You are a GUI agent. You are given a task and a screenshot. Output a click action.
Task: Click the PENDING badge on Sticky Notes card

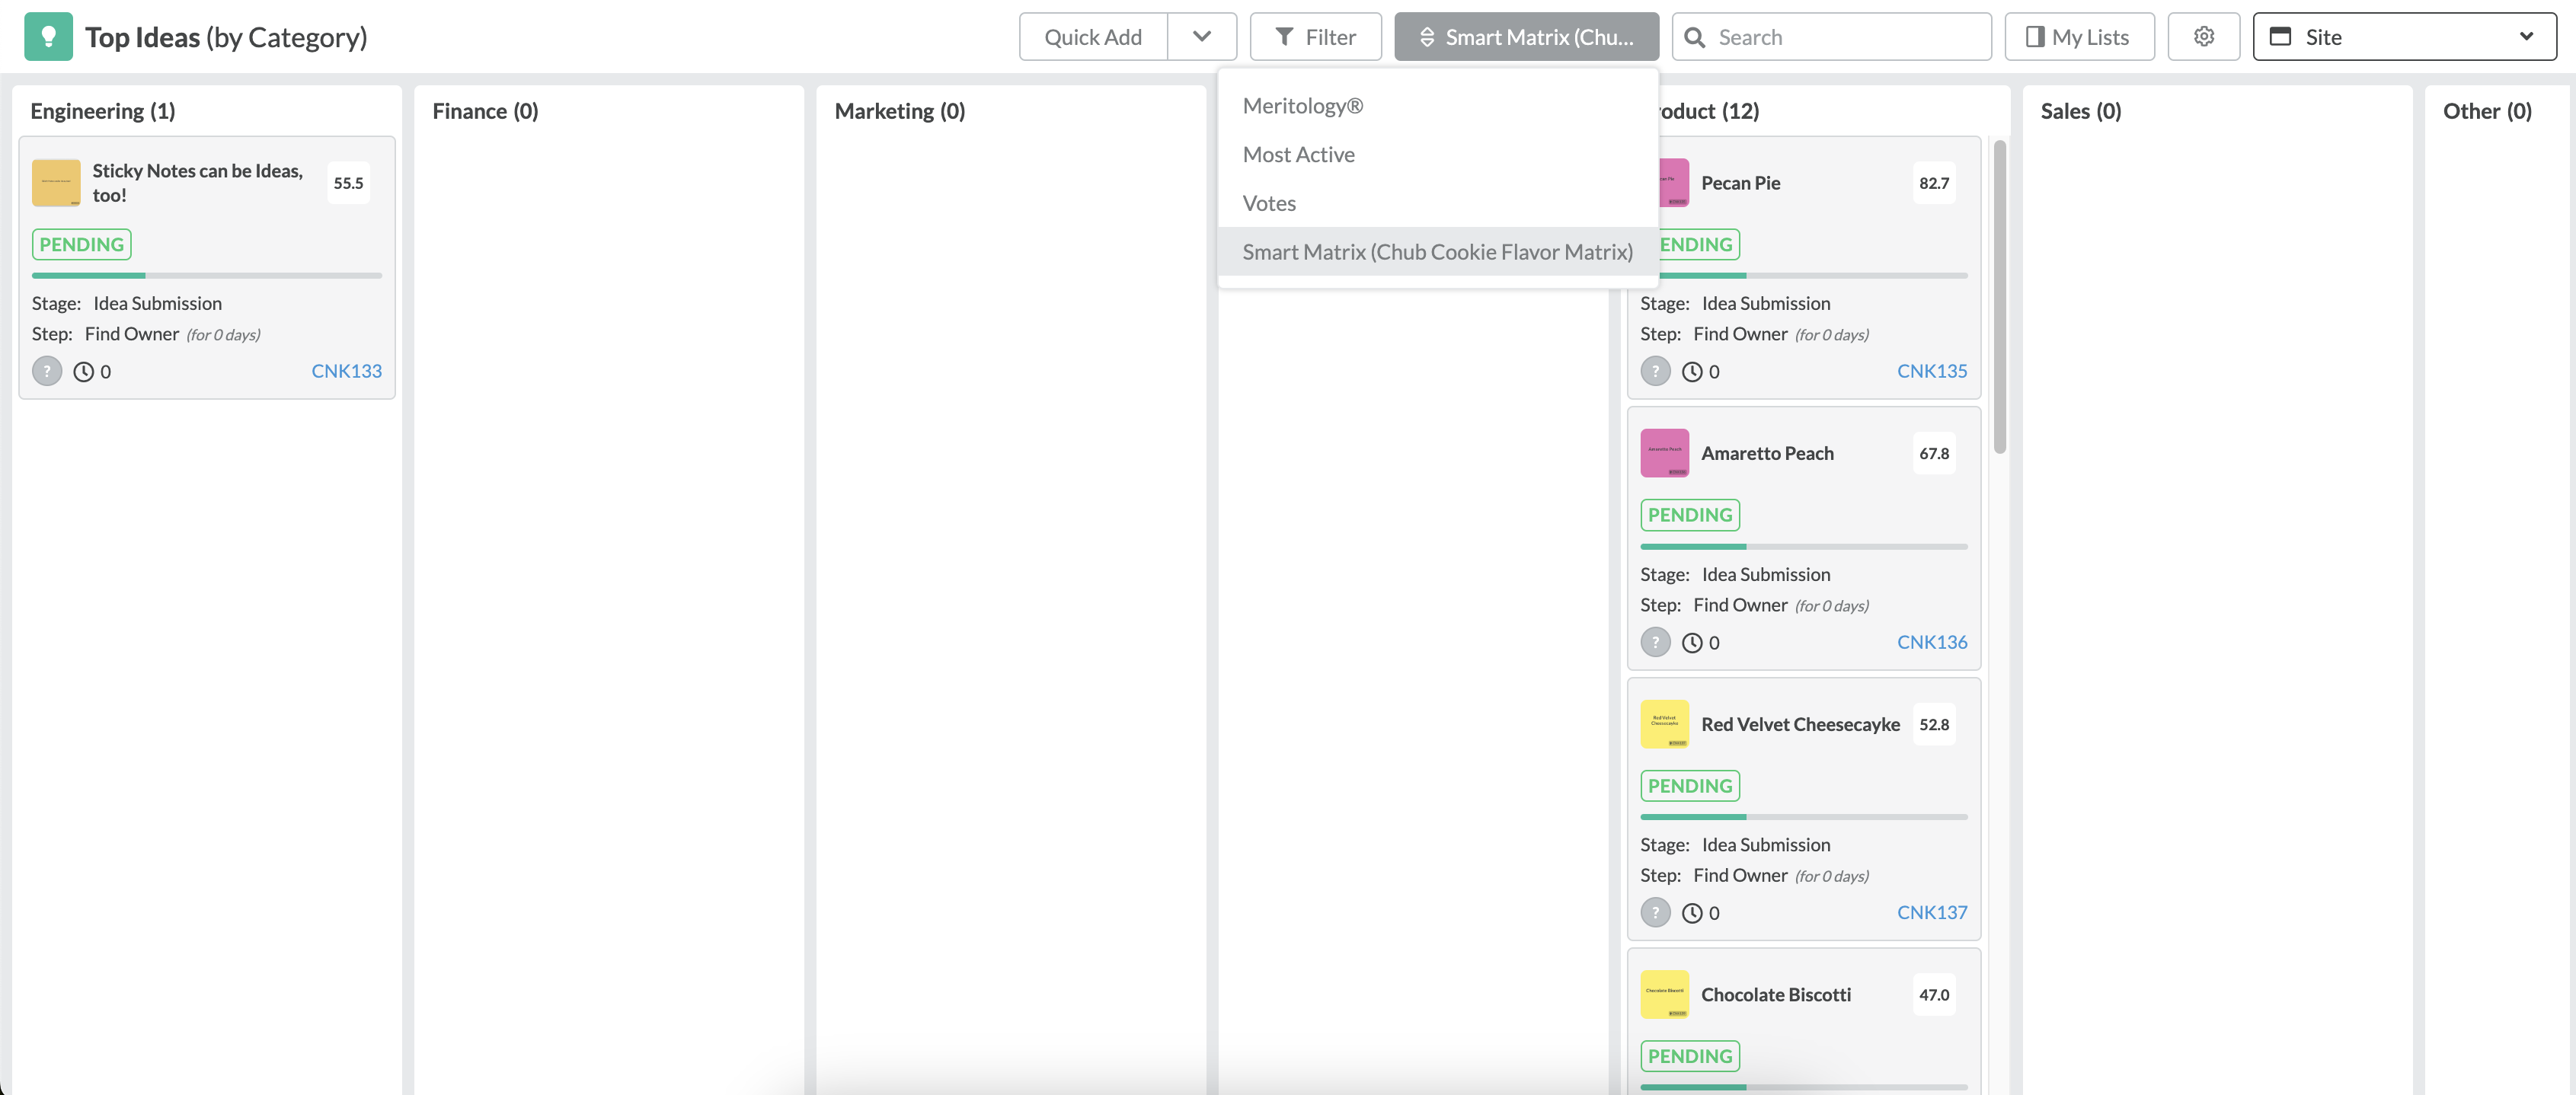tap(82, 245)
